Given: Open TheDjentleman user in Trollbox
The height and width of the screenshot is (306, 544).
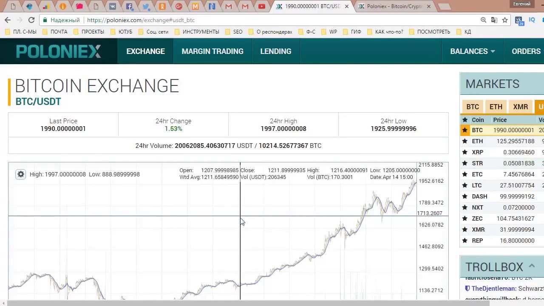Looking at the screenshot, I should click(494, 289).
